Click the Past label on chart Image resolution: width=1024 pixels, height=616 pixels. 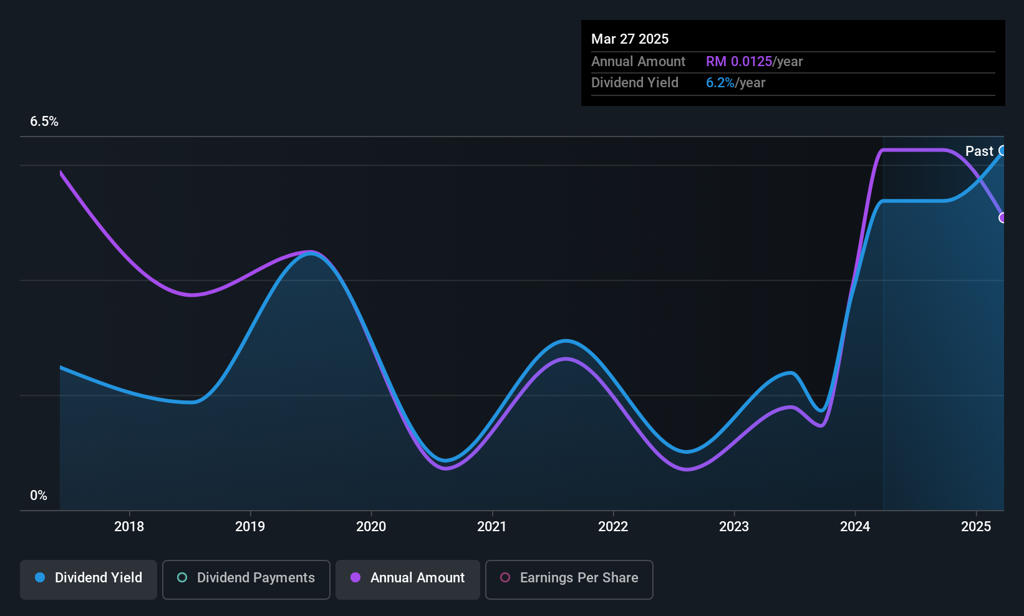(979, 151)
